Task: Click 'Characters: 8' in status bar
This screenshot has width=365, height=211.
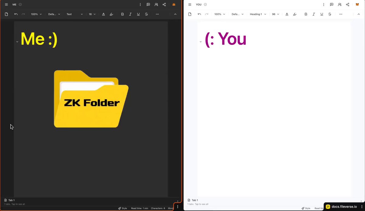Action: 158,208
